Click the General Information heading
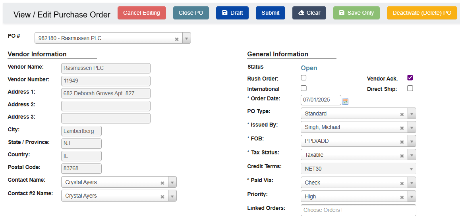Viewport: 460px width, 221px height. pyautogui.click(x=278, y=54)
